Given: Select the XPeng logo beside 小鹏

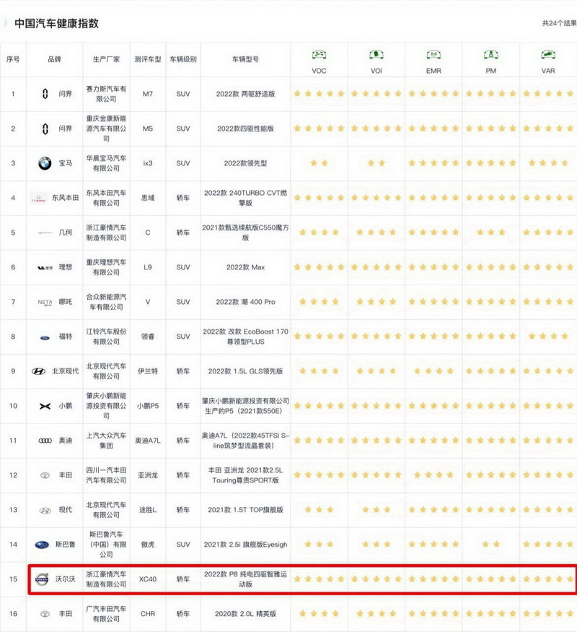Looking at the screenshot, I should pyautogui.click(x=45, y=406).
